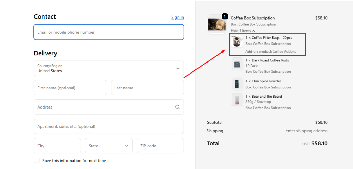The width and height of the screenshot is (353, 169).
Task: Click the ZIP code field
Action: pyautogui.click(x=160, y=146)
